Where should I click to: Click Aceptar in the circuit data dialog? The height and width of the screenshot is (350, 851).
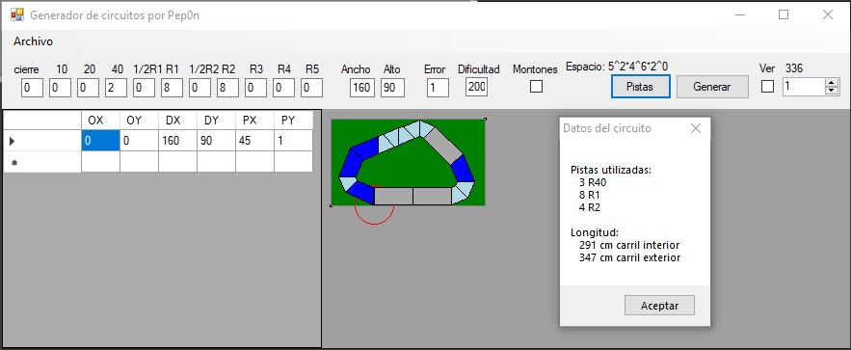[659, 306]
